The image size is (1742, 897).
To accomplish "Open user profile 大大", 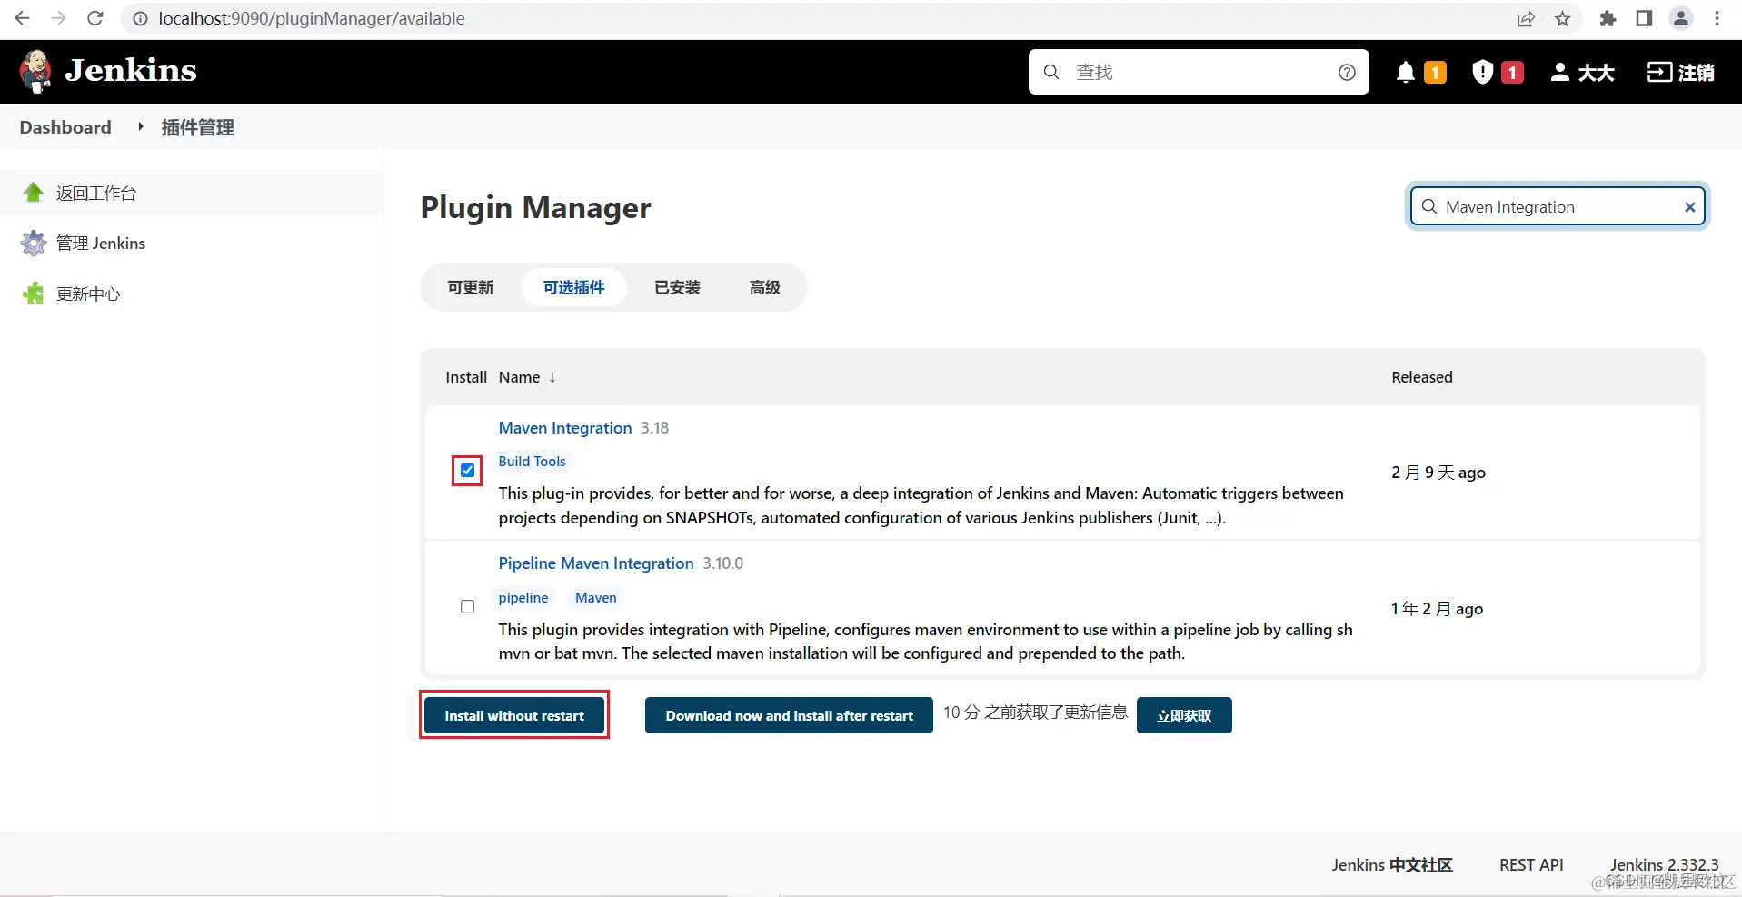I will pos(1582,72).
